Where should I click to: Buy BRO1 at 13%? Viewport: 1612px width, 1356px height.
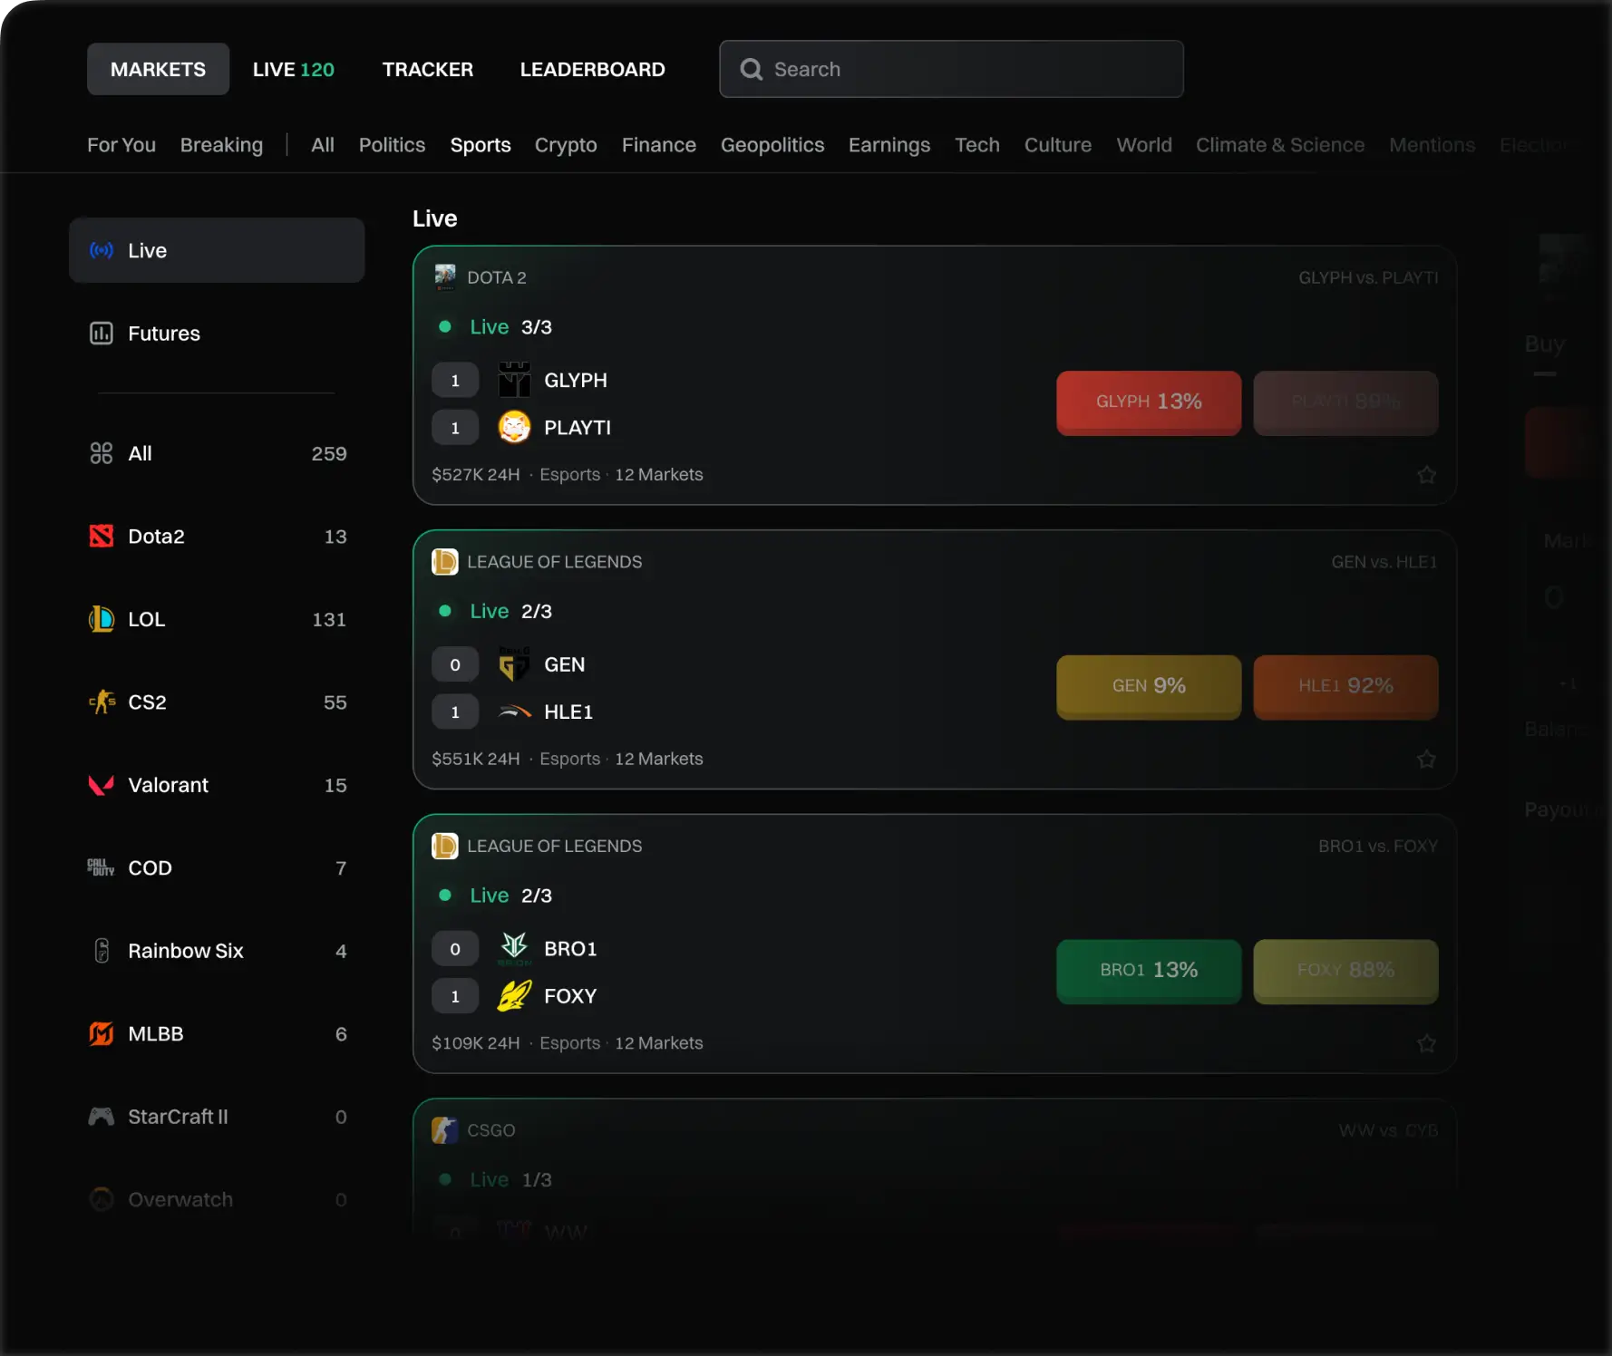coord(1149,971)
